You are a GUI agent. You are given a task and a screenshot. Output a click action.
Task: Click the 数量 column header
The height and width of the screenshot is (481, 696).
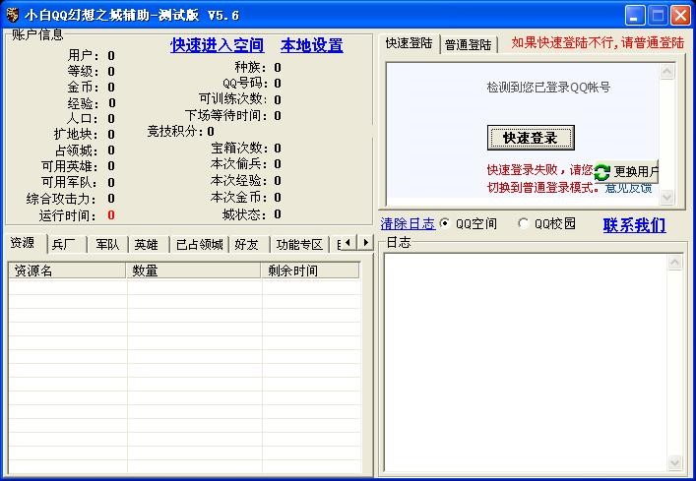click(194, 271)
